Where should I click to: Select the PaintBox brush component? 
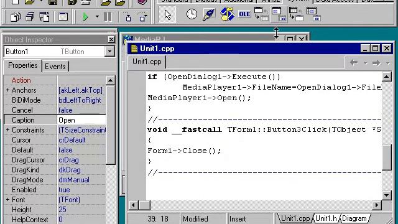(209, 14)
